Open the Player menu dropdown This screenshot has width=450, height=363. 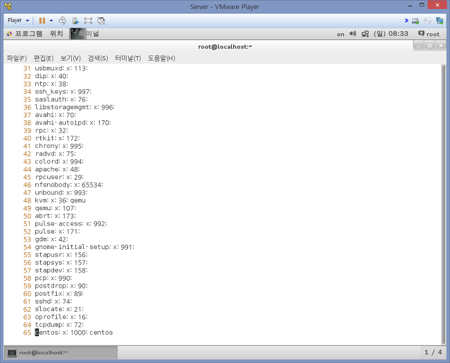pyautogui.click(x=18, y=20)
